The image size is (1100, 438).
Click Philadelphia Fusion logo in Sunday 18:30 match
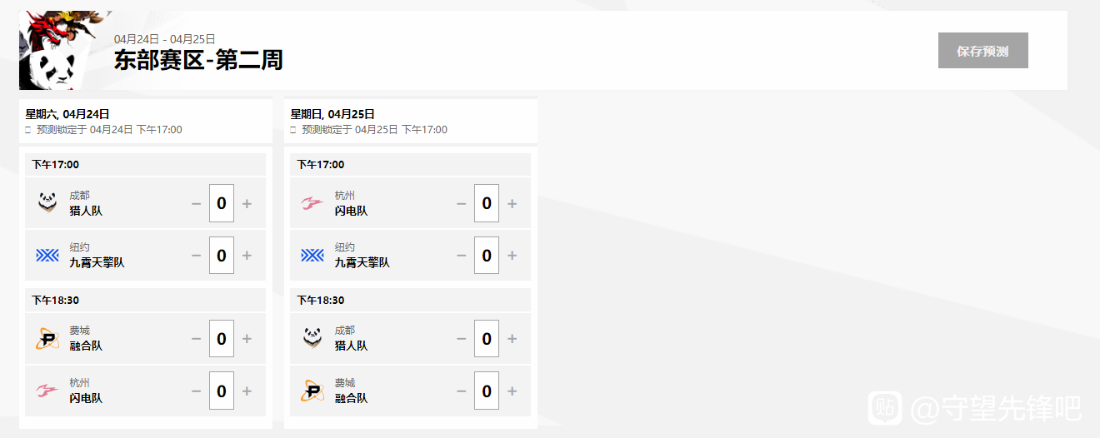point(312,391)
